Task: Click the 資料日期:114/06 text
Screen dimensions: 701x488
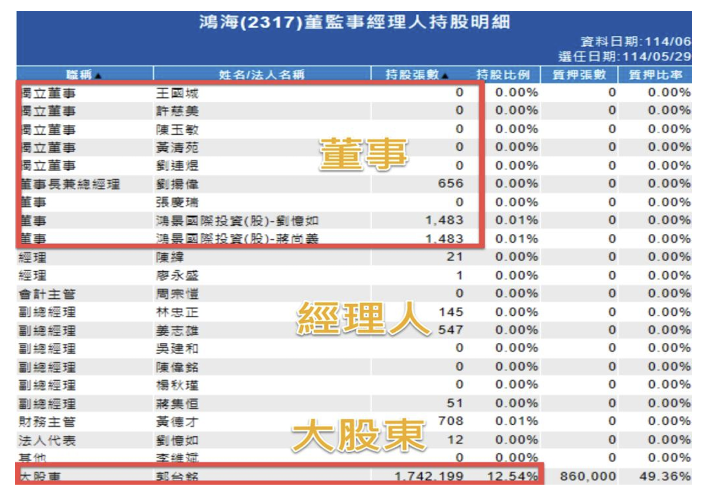Action: (x=636, y=42)
